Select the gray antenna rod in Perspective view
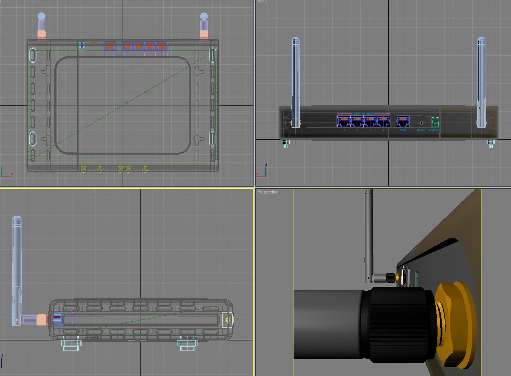This screenshot has width=511, height=376. (369, 236)
